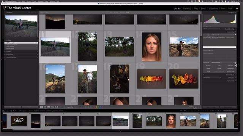Go forward using the filmstrip right arrow

(x=16, y=111)
